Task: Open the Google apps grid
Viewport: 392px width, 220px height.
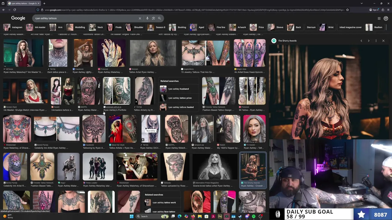Action: 379,18
